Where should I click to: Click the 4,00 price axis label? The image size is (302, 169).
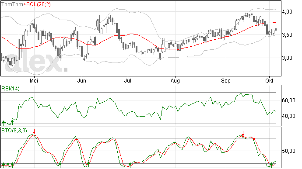pyautogui.click(x=287, y=12)
